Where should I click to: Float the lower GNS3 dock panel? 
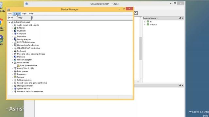(180, 85)
